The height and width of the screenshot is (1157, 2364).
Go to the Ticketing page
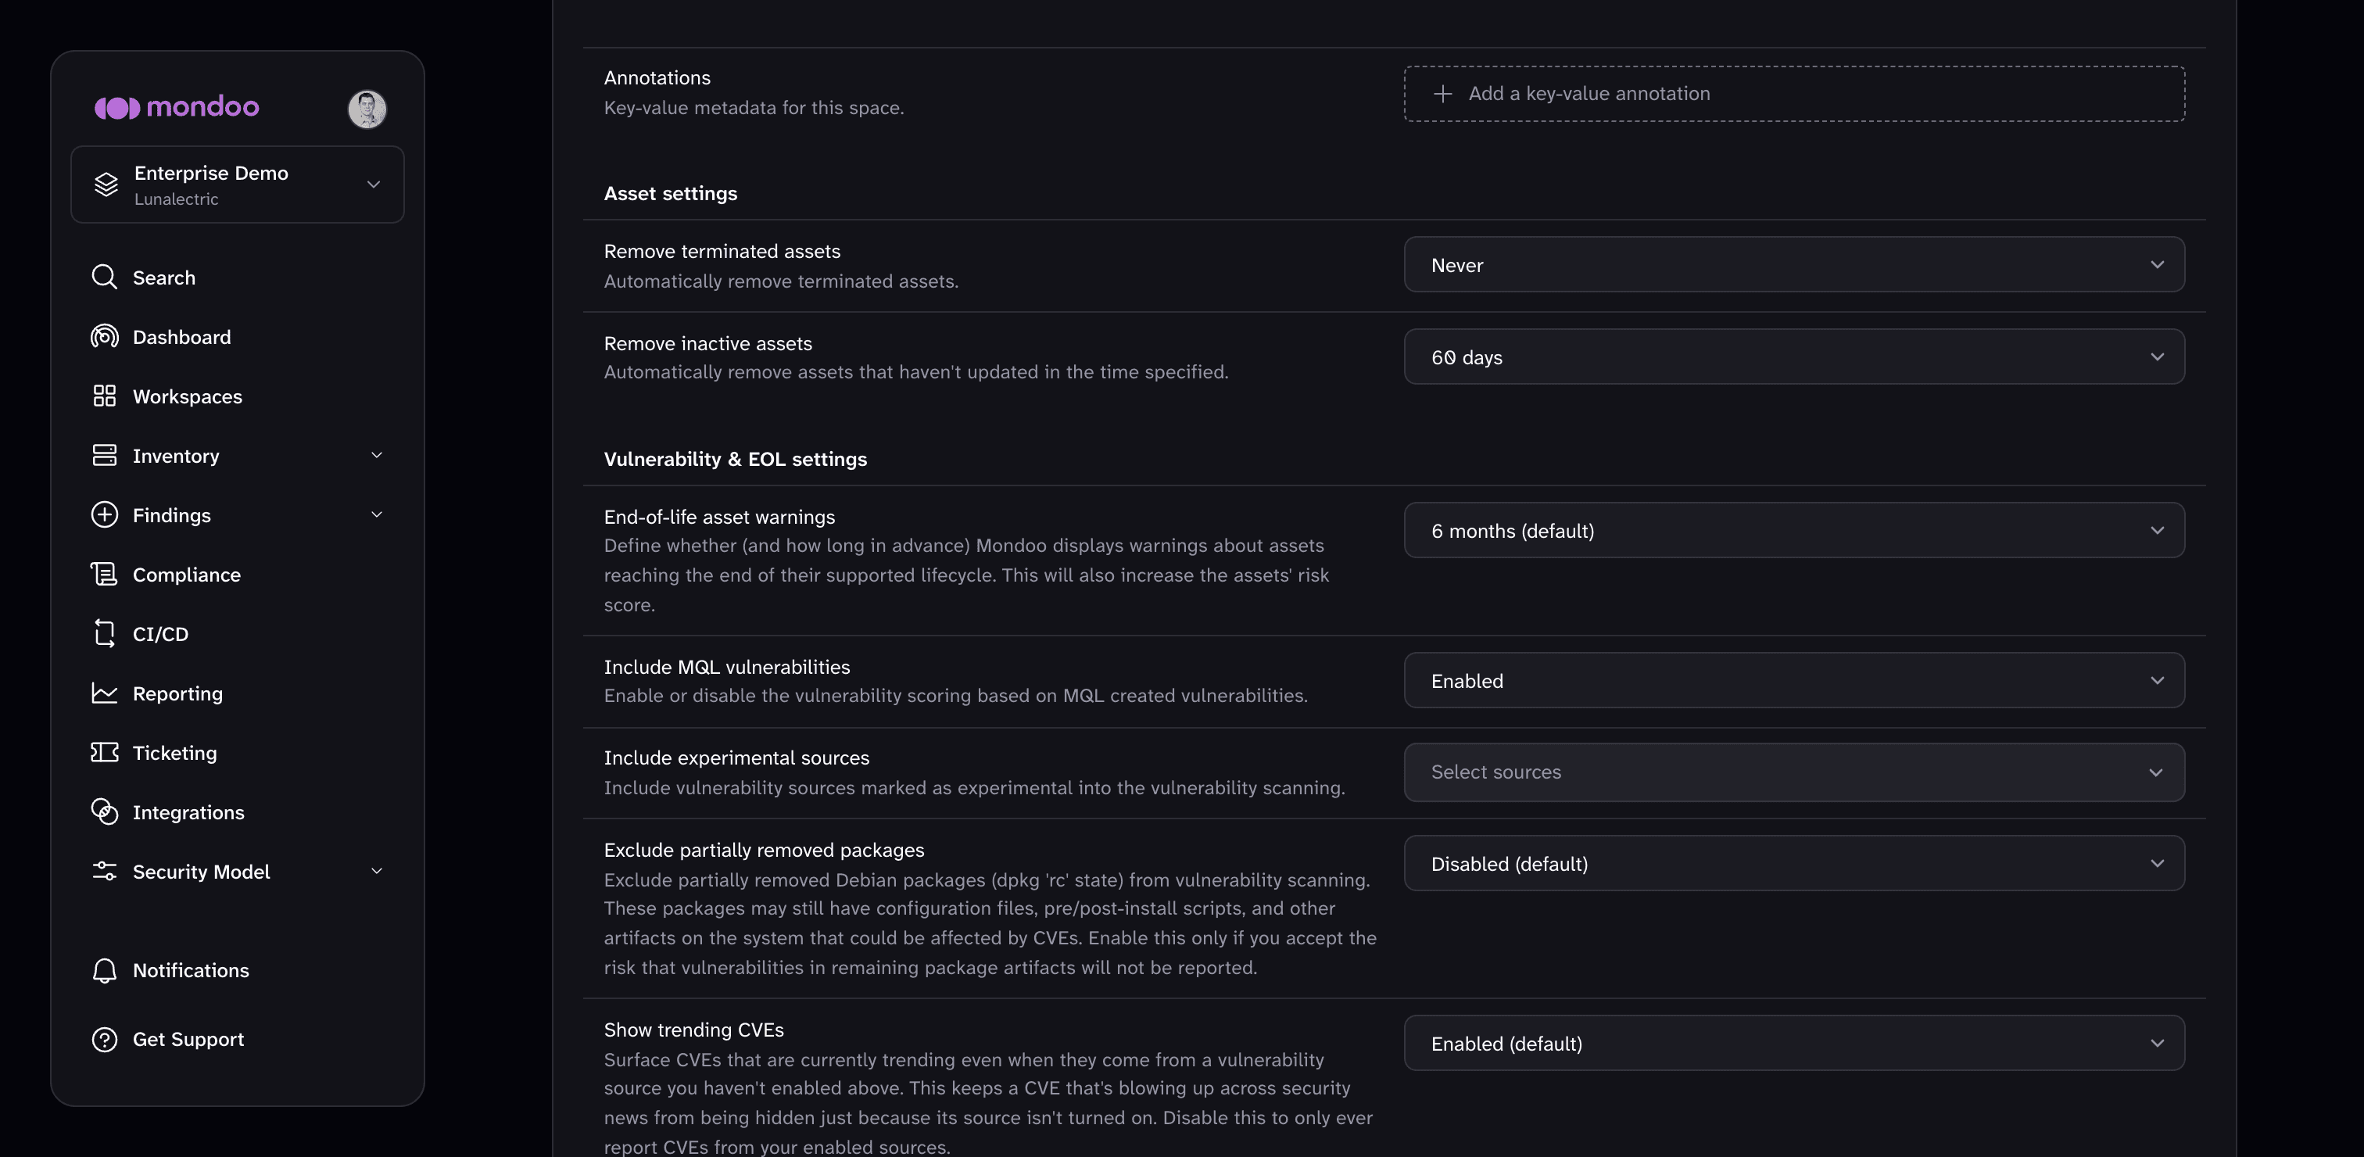[175, 754]
